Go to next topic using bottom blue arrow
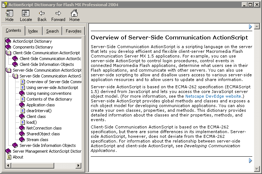262x174 pixels. point(250,161)
